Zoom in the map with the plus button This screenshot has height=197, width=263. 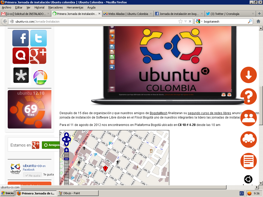[x=67, y=150]
